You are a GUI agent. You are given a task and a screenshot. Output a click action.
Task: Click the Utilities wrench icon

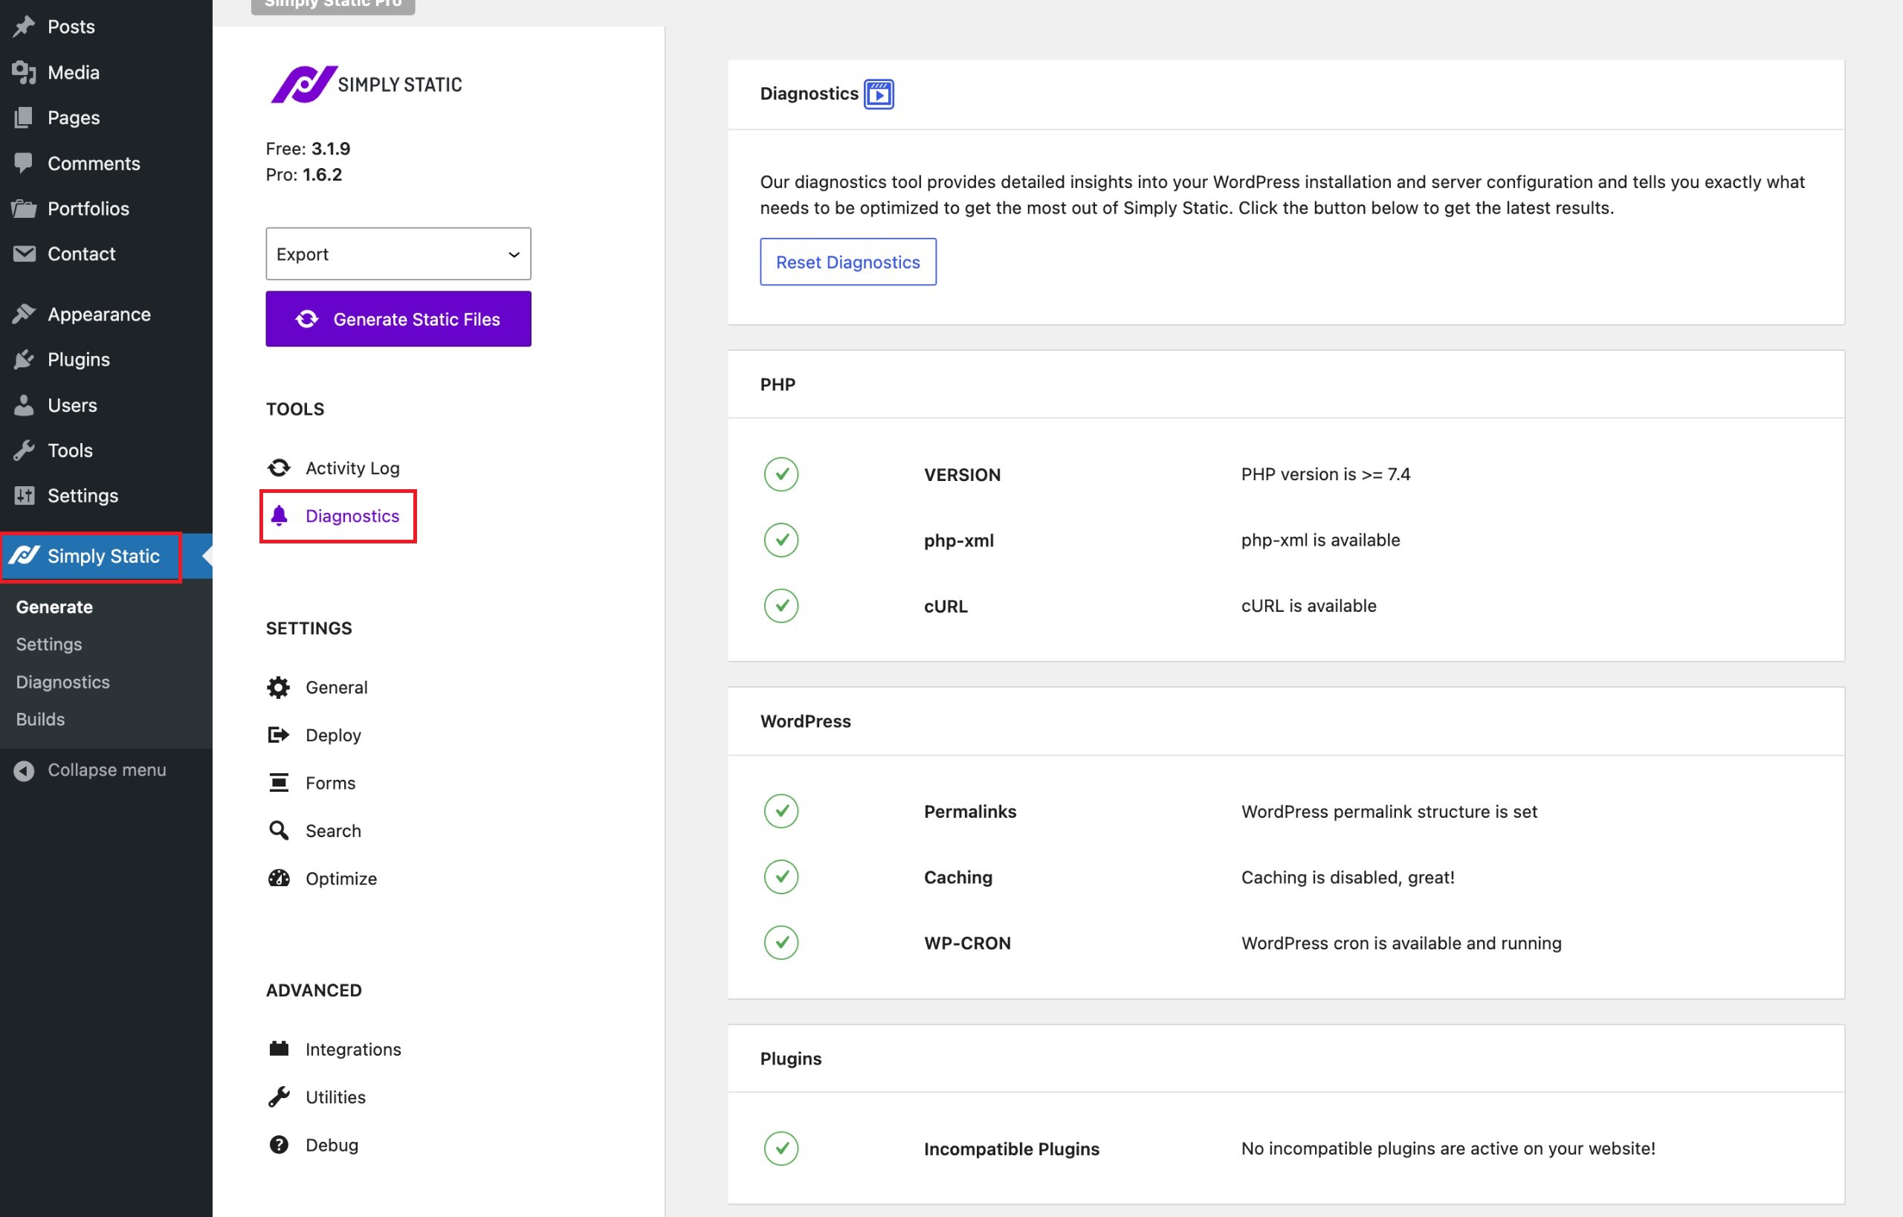pyautogui.click(x=279, y=1097)
